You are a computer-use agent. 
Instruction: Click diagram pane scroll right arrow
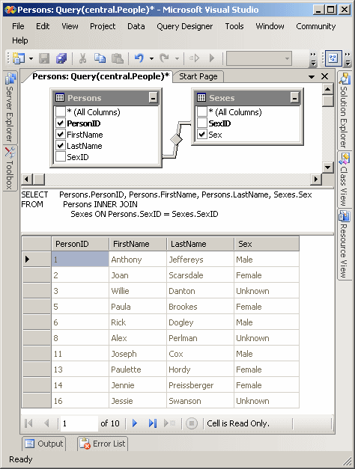(x=316, y=180)
